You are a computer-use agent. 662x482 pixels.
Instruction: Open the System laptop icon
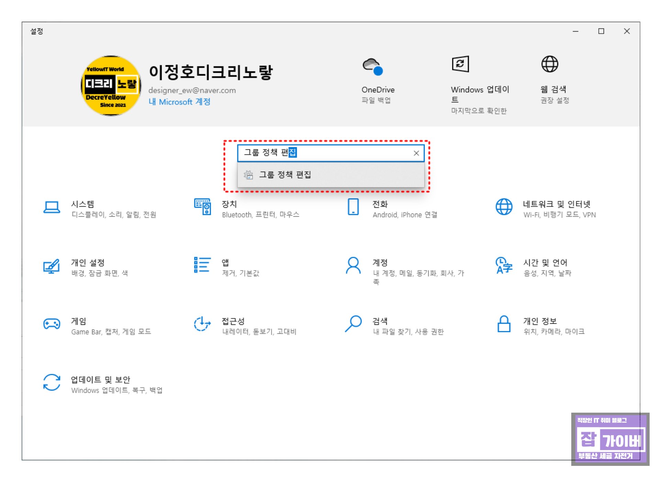tap(52, 207)
